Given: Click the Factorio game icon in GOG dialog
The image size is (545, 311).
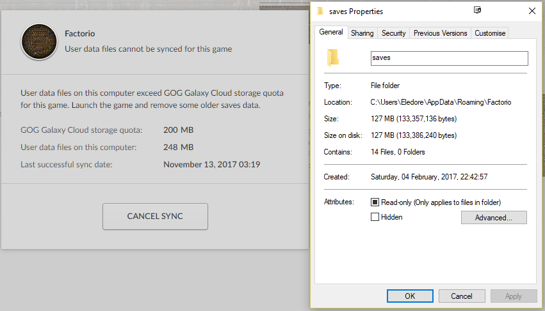Looking at the screenshot, I should click(39, 42).
